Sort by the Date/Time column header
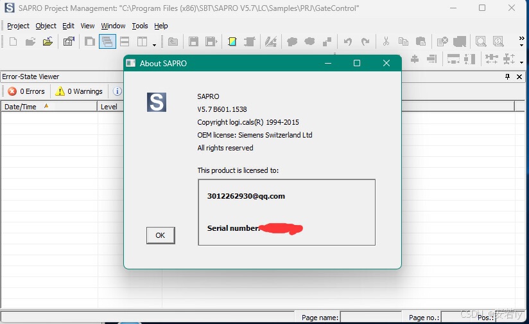 click(x=49, y=107)
